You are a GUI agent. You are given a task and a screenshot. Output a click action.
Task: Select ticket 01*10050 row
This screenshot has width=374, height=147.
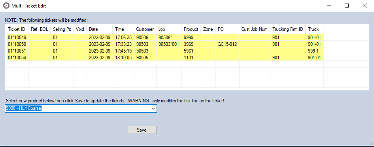(164, 44)
